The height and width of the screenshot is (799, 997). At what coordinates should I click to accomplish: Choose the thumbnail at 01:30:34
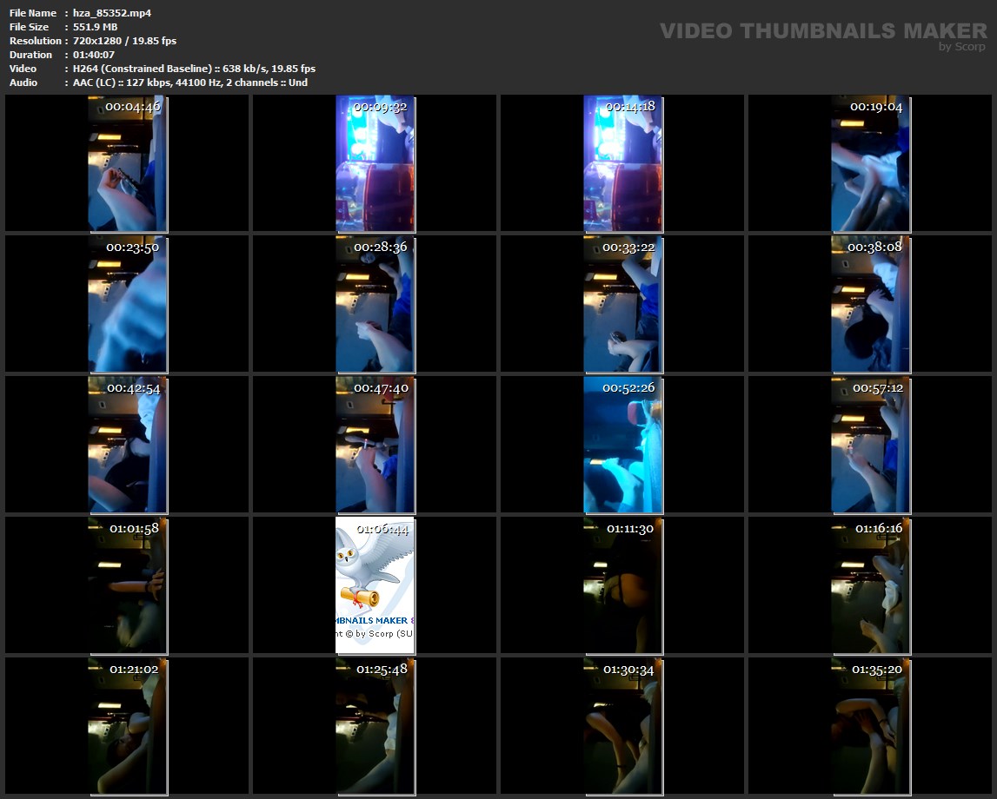(623, 726)
